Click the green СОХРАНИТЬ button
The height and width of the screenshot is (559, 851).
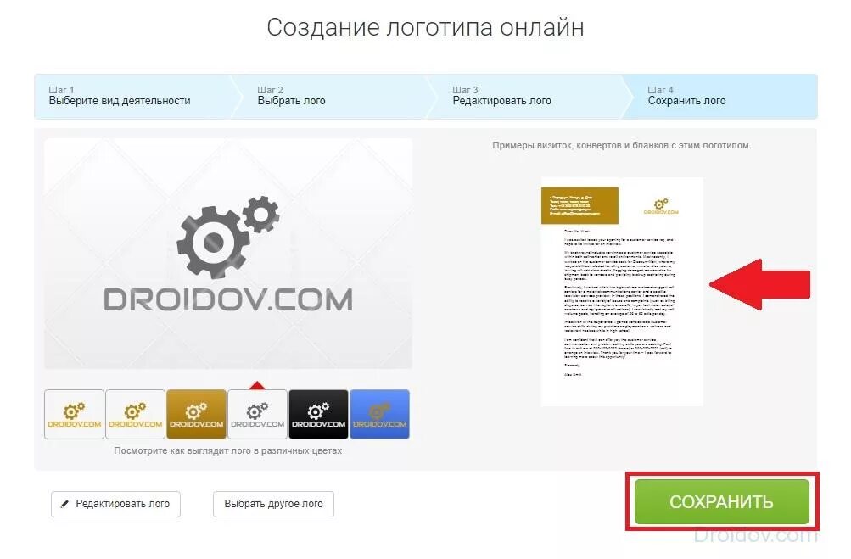722,501
